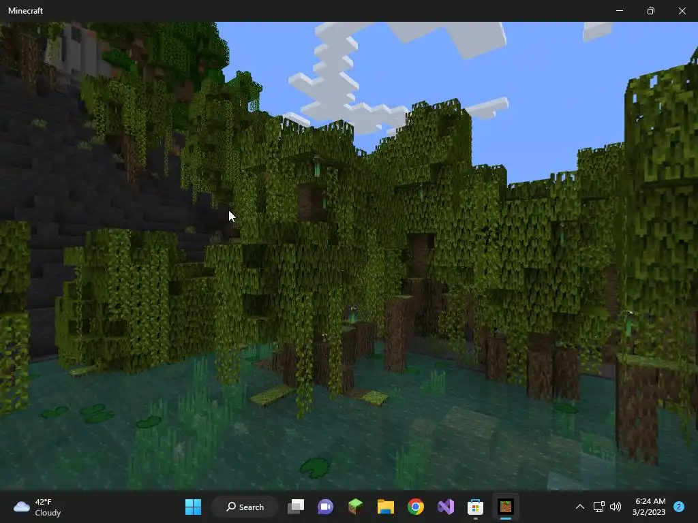Open the Microsoft Store from the taskbar
Image resolution: width=698 pixels, height=523 pixels.
click(x=475, y=507)
